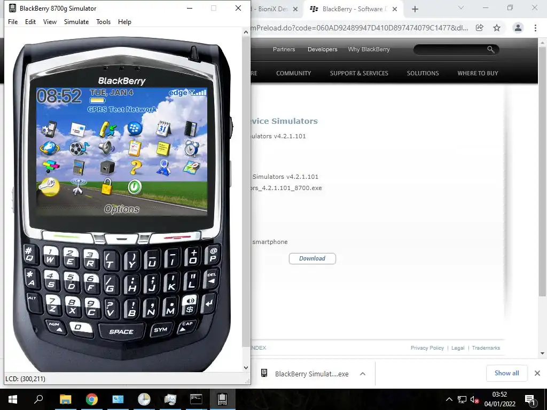Click the green Send call key
The width and height of the screenshot is (547, 410).
click(x=67, y=236)
